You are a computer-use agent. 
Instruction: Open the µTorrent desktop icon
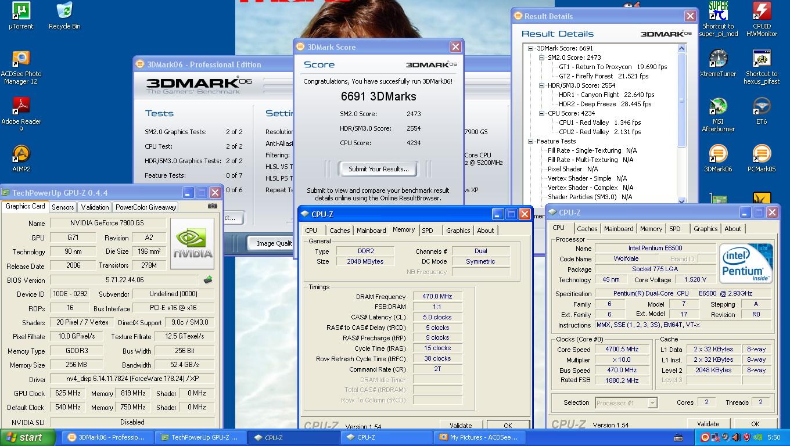pyautogui.click(x=21, y=16)
